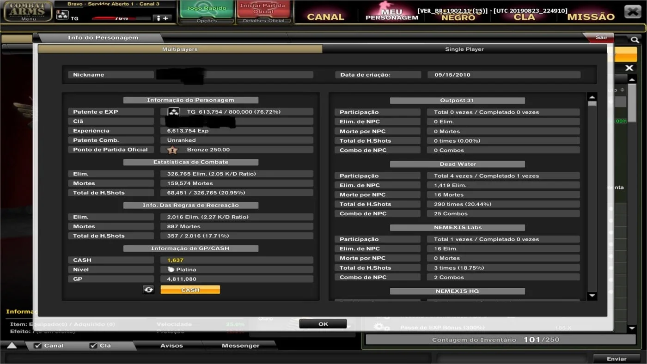The width and height of the screenshot is (647, 364).
Task: Click the Sair exit button
Action: click(601, 37)
